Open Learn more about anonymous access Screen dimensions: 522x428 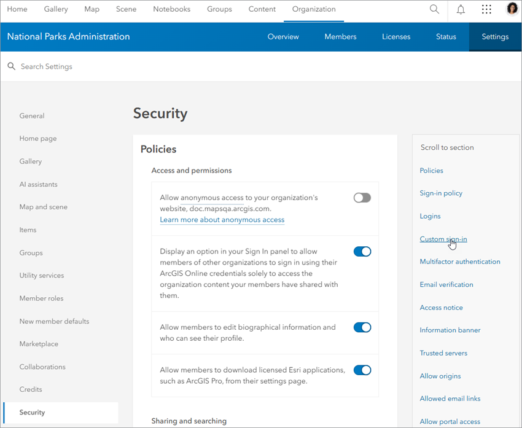click(x=222, y=219)
